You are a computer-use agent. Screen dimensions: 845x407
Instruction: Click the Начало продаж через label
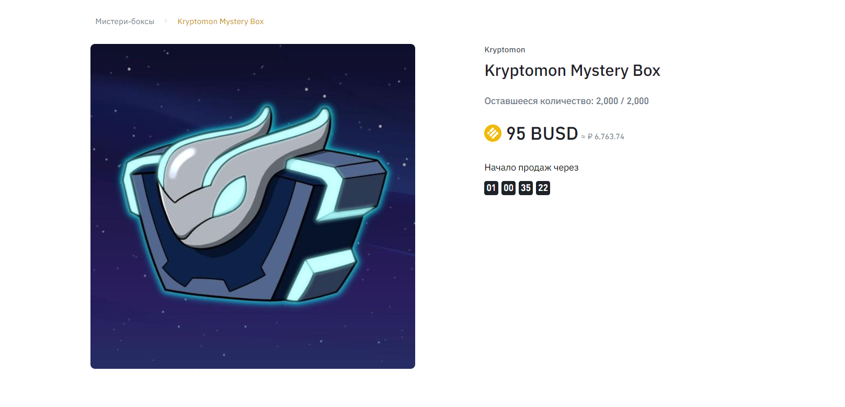tap(531, 167)
